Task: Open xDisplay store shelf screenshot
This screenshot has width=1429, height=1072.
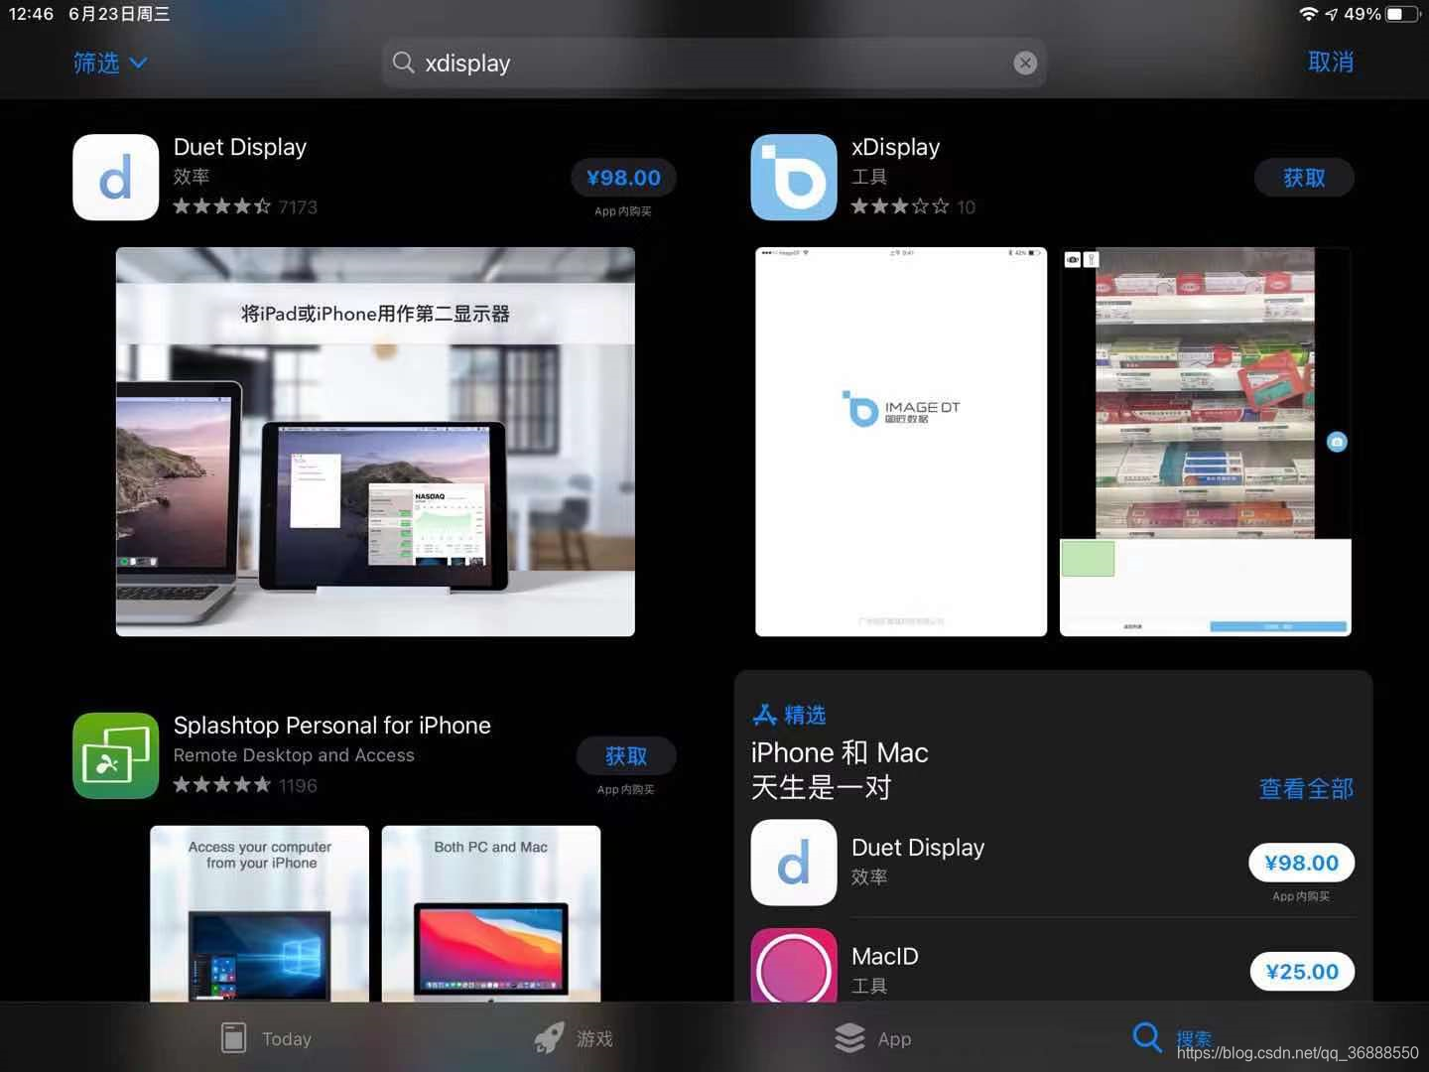Action: click(x=1206, y=442)
